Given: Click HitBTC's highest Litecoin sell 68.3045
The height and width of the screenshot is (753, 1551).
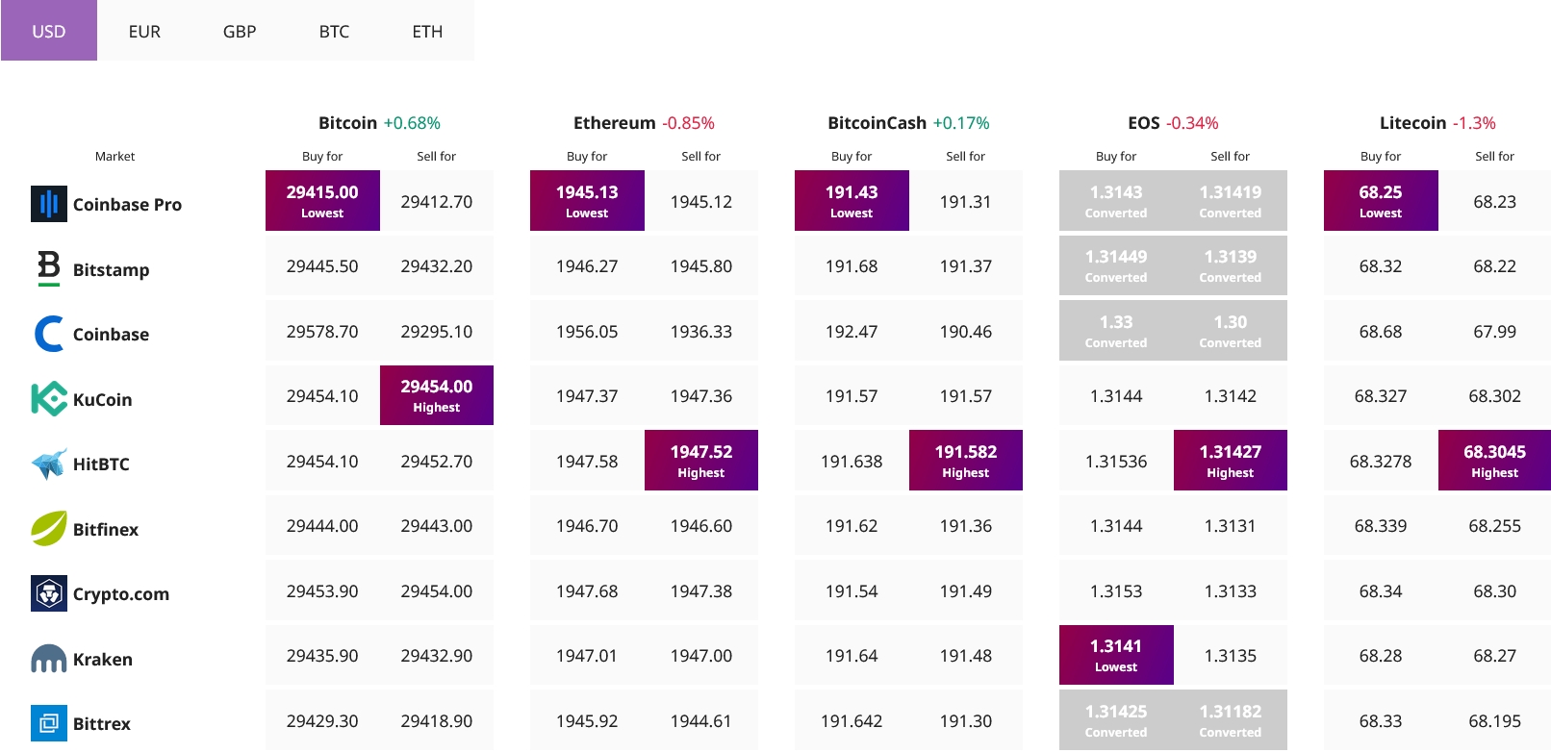Looking at the screenshot, I should tap(1494, 461).
